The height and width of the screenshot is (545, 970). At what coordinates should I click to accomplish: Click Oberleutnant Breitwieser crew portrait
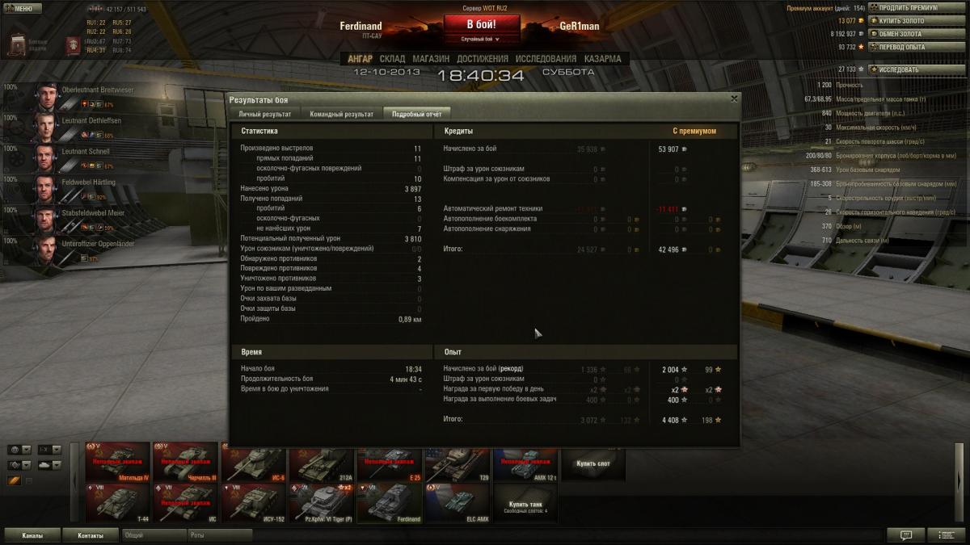pos(45,96)
